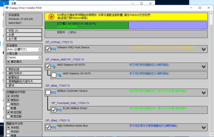214x137 pixels.
Task: Uncheck High Definition Audio Bus checkbox
Action: [48, 127]
